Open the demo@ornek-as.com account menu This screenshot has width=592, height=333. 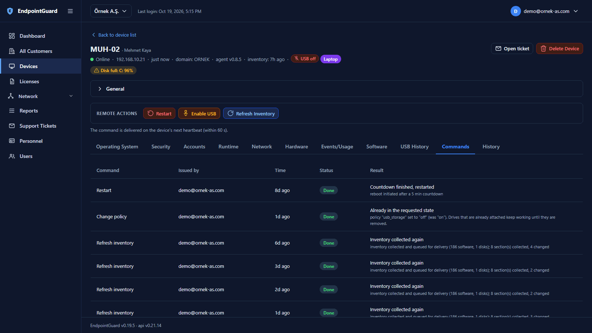point(545,11)
